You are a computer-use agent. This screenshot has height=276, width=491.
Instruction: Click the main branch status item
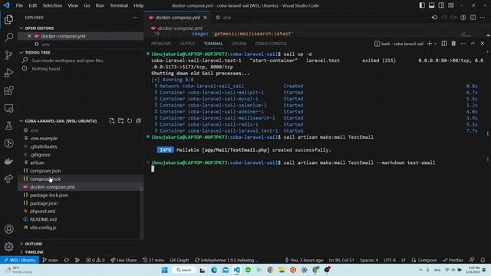coord(50,260)
